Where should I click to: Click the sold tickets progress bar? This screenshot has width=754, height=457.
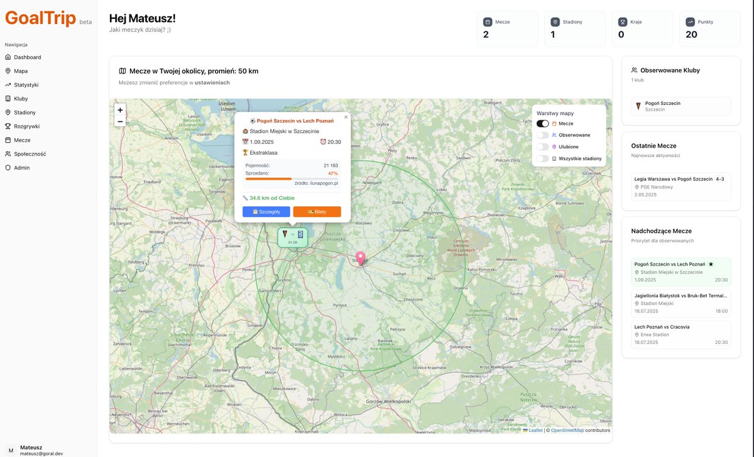[292, 179]
